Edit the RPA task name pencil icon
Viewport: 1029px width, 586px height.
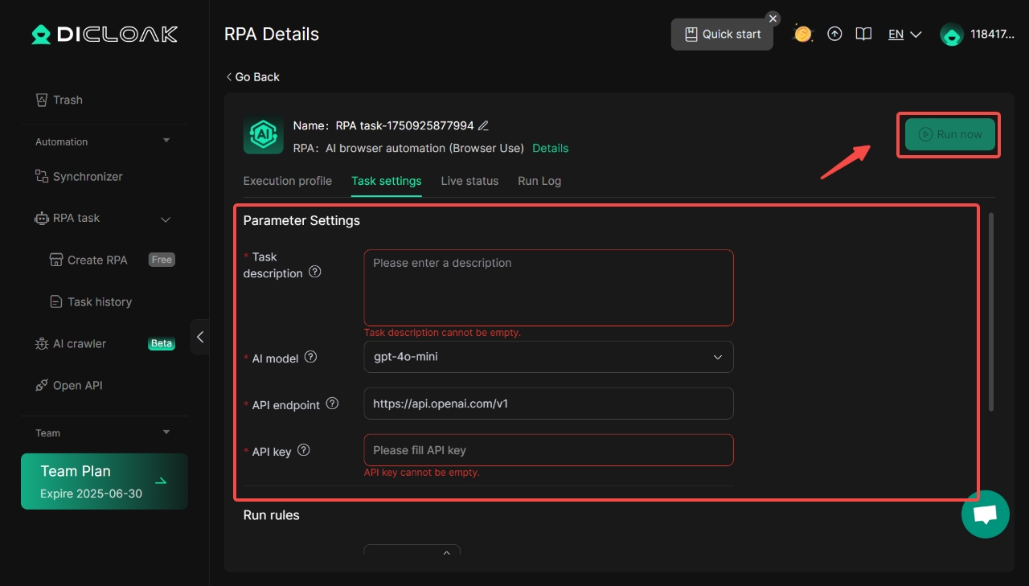[x=483, y=125]
